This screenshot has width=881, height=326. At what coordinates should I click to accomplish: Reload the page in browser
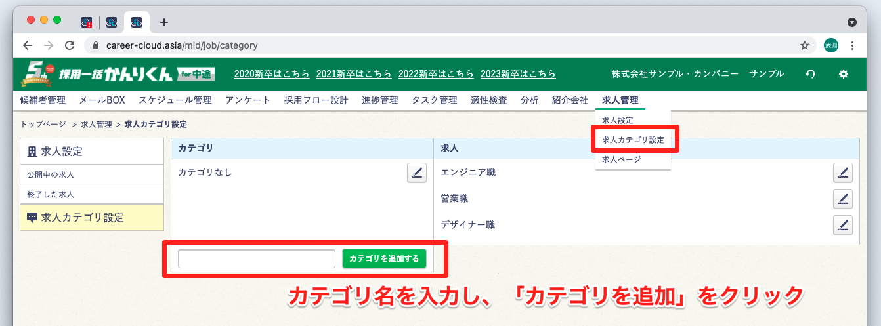(70, 46)
